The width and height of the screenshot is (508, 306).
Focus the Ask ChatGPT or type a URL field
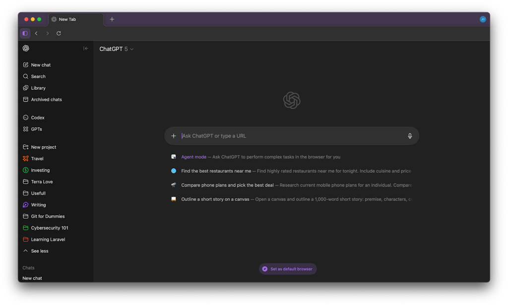click(292, 136)
